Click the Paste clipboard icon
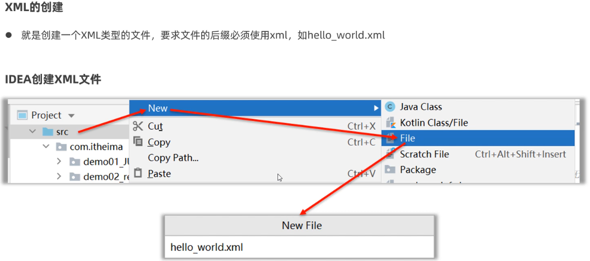The width and height of the screenshot is (590, 261). pyautogui.click(x=139, y=173)
